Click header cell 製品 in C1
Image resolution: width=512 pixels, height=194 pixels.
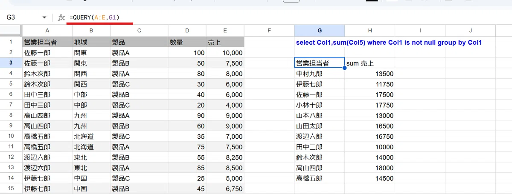pos(139,42)
